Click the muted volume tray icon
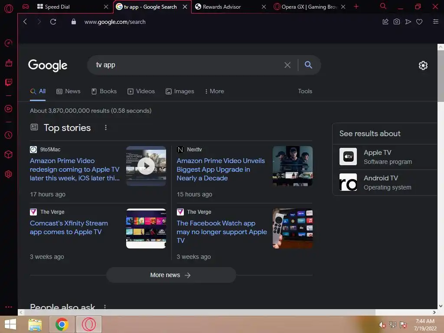Image resolution: width=444 pixels, height=333 pixels. [382, 325]
